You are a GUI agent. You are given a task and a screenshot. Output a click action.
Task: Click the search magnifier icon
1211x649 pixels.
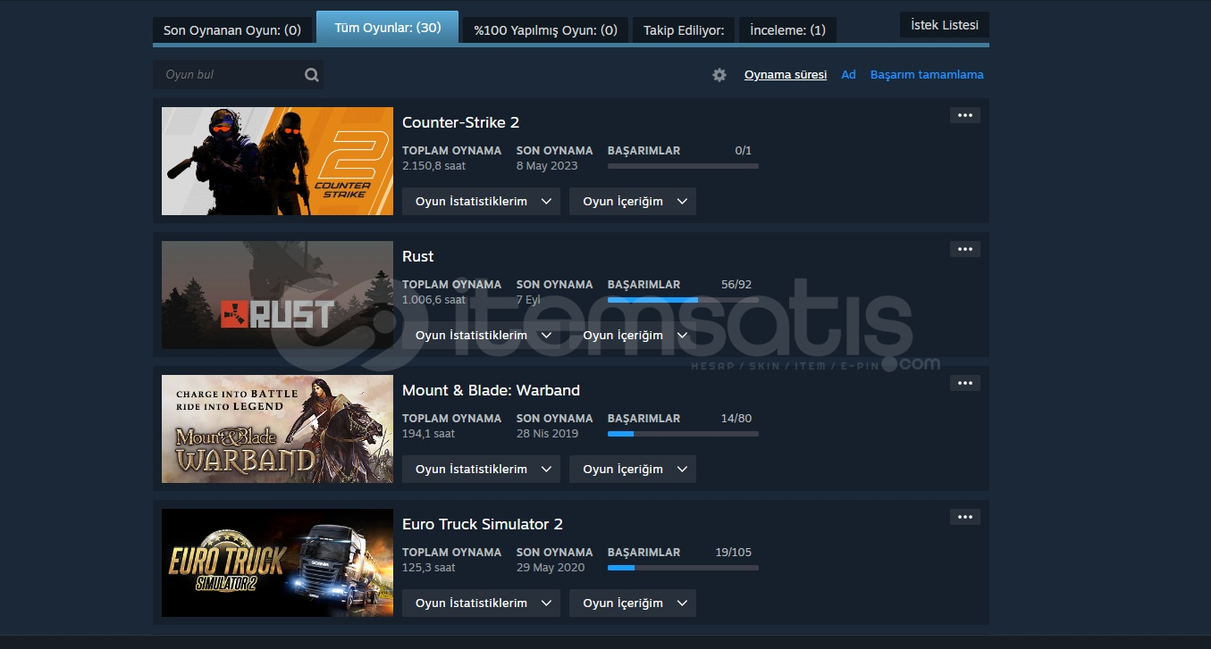click(311, 75)
